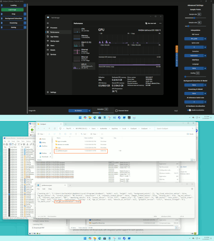Click the Saturation value field
The height and width of the screenshot is (241, 214).
tap(106, 109)
